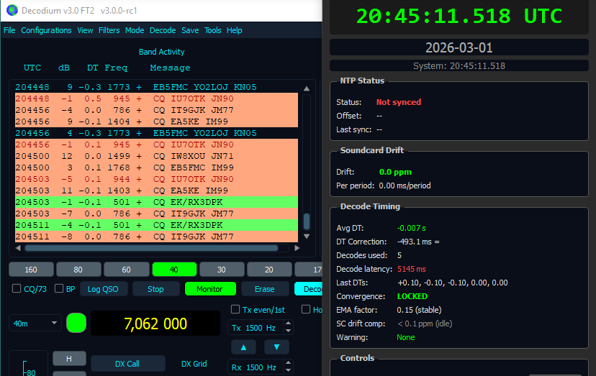Toggle the BP checkbox
Screen dimensions: 596x376
click(x=60, y=289)
